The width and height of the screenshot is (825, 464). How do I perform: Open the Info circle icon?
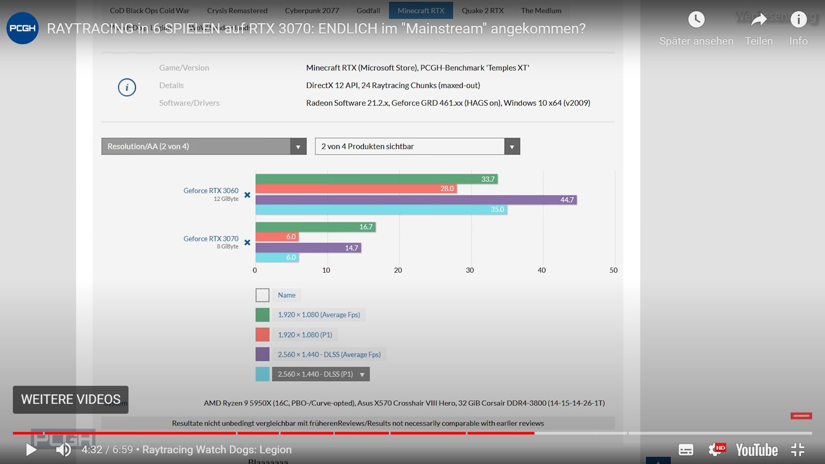[798, 19]
